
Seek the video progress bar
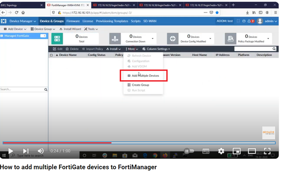tap(139, 143)
